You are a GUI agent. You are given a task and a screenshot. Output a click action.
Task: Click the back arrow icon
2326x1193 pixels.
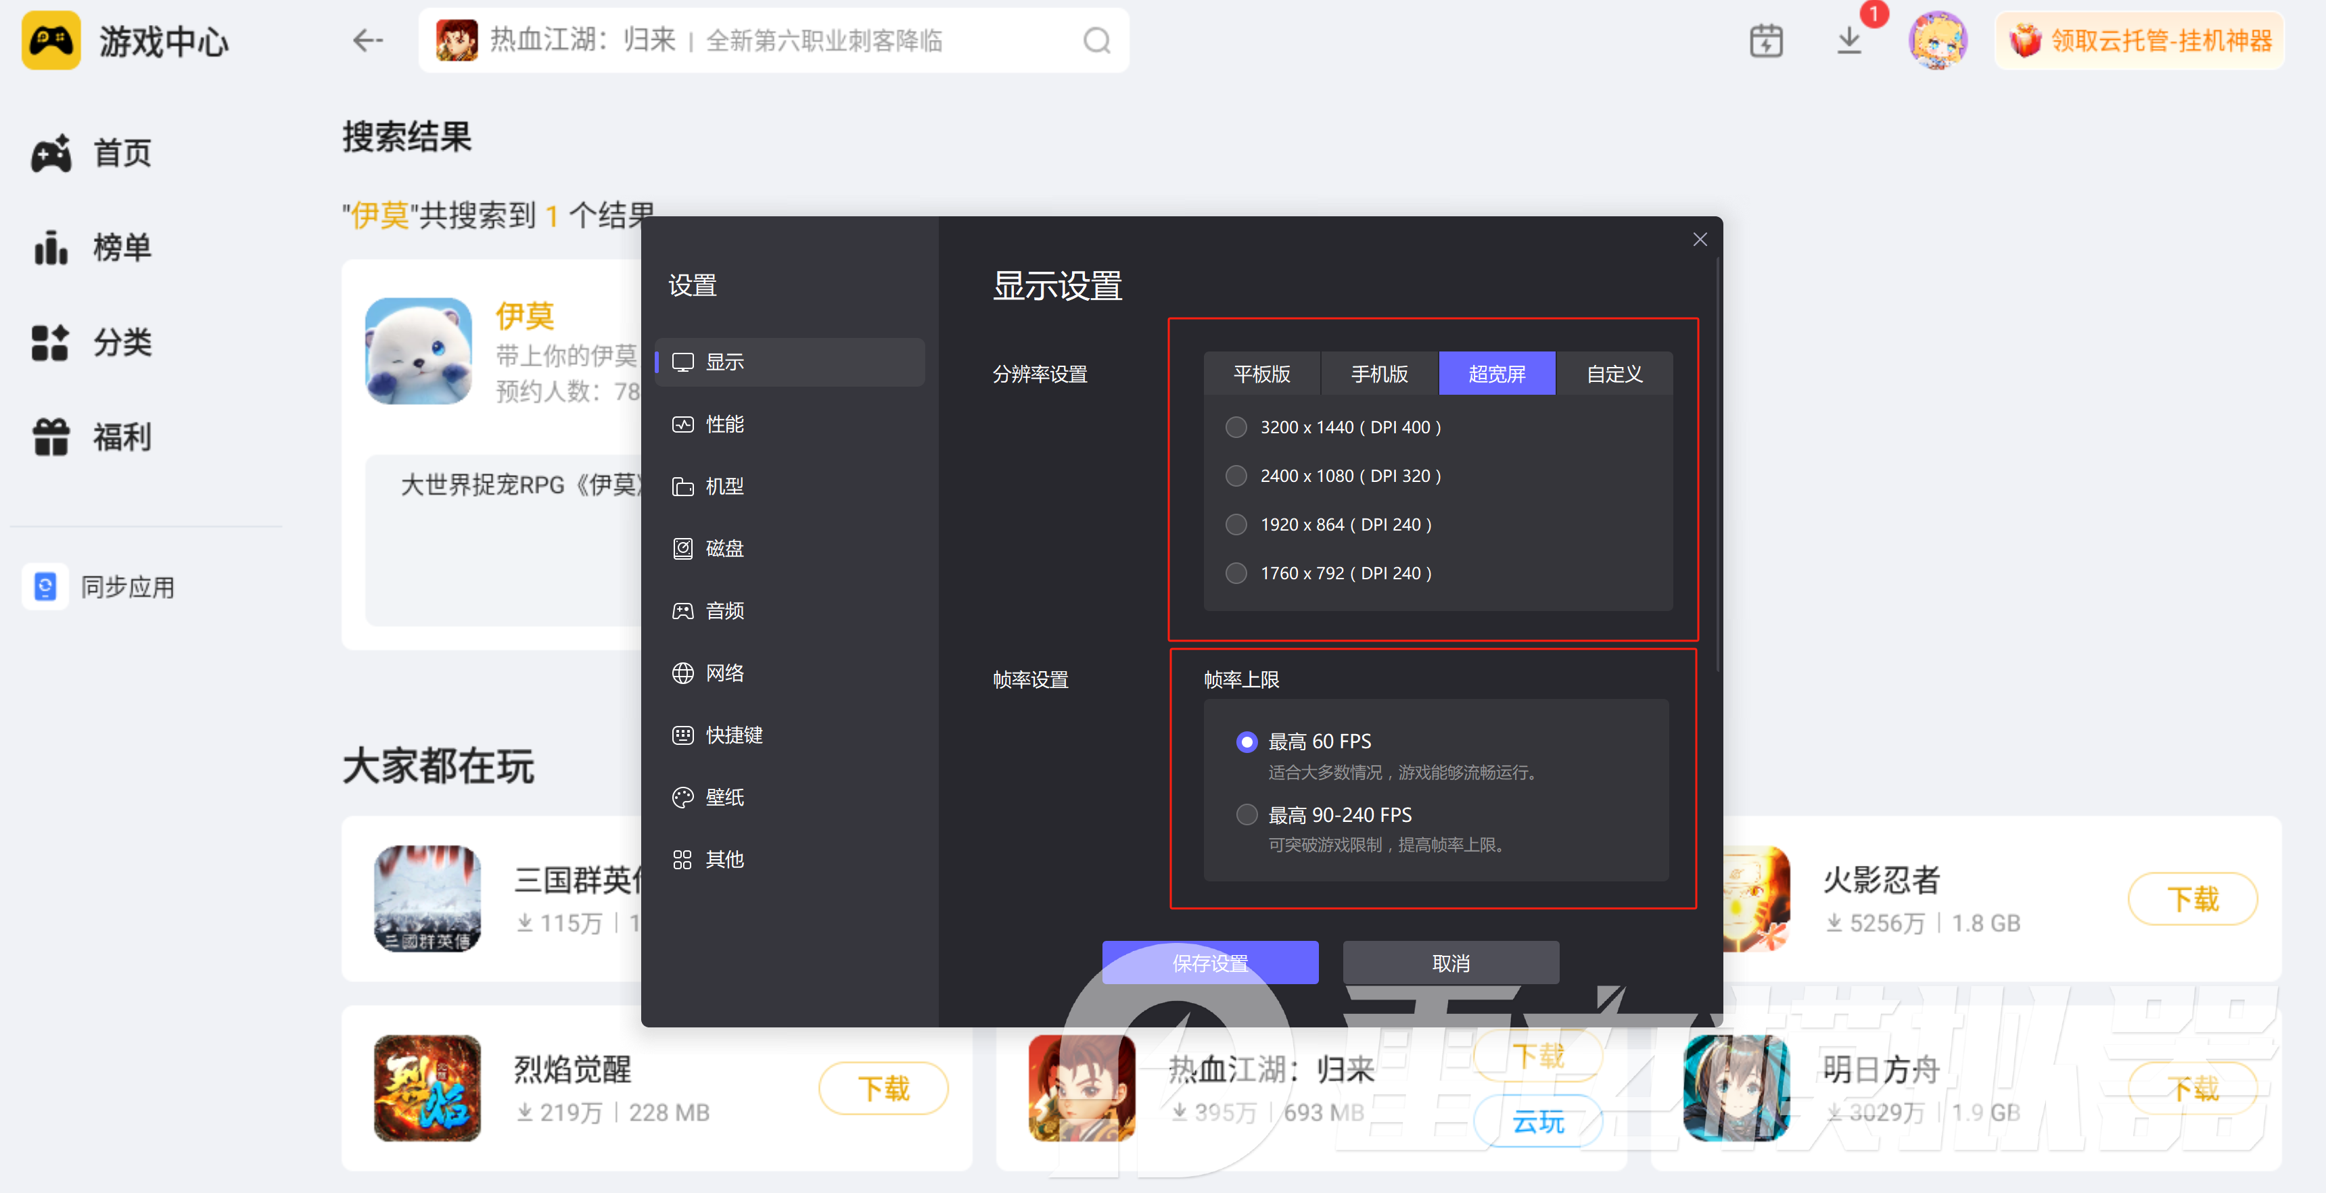(367, 41)
